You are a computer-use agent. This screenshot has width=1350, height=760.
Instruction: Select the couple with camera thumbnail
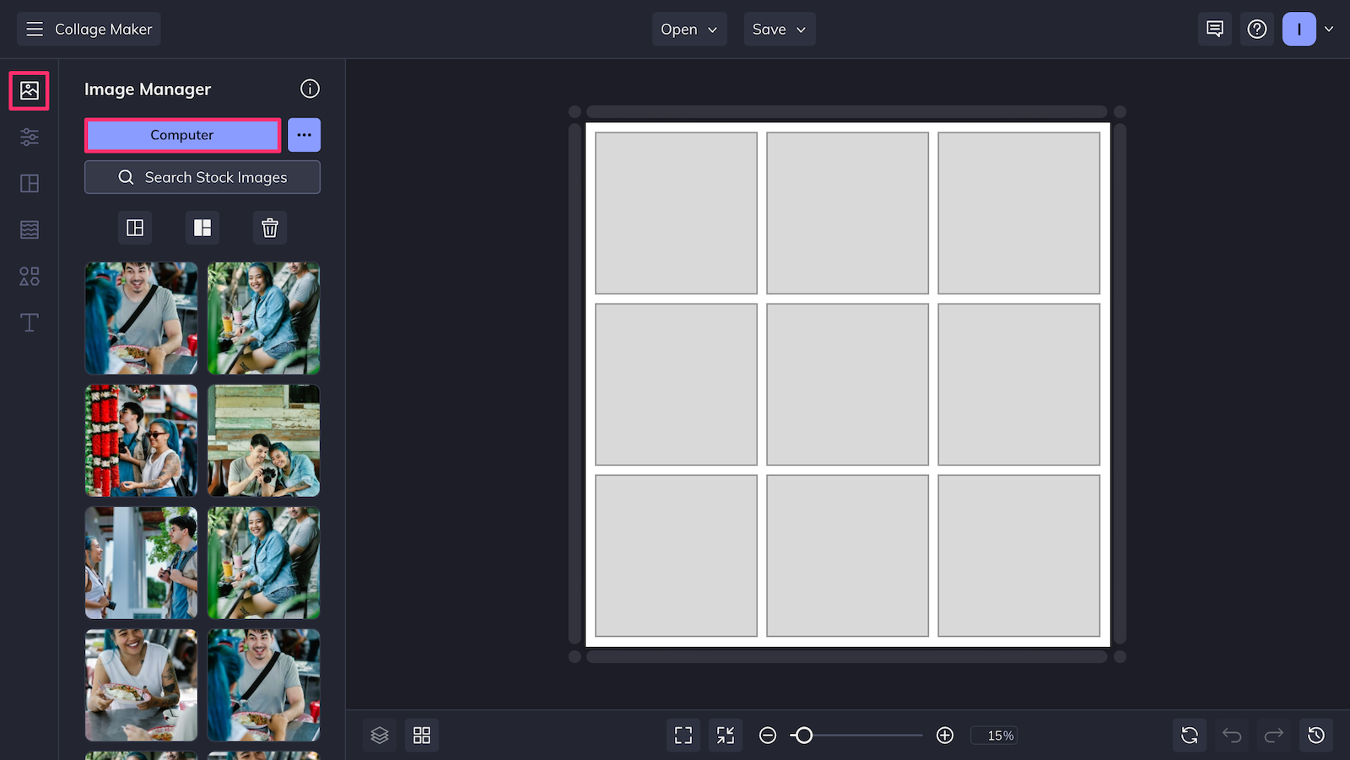tap(264, 440)
